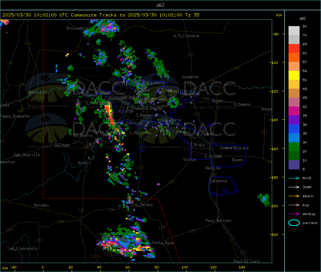Click the 35 dBZ blue color swatch
The width and height of the screenshot is (321, 272).
294,138
